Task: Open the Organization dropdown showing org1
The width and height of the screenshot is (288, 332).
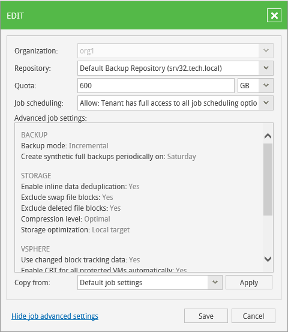Action: point(266,51)
